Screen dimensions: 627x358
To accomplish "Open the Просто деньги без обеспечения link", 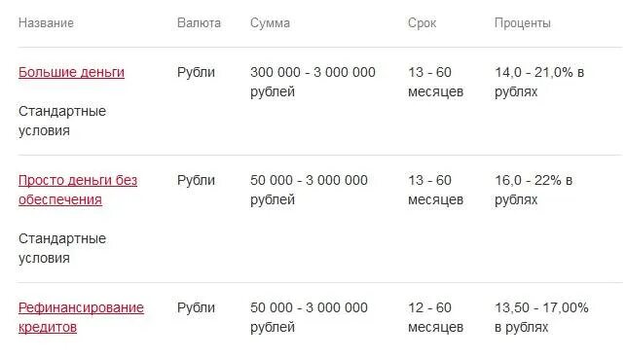I will pos(78,190).
